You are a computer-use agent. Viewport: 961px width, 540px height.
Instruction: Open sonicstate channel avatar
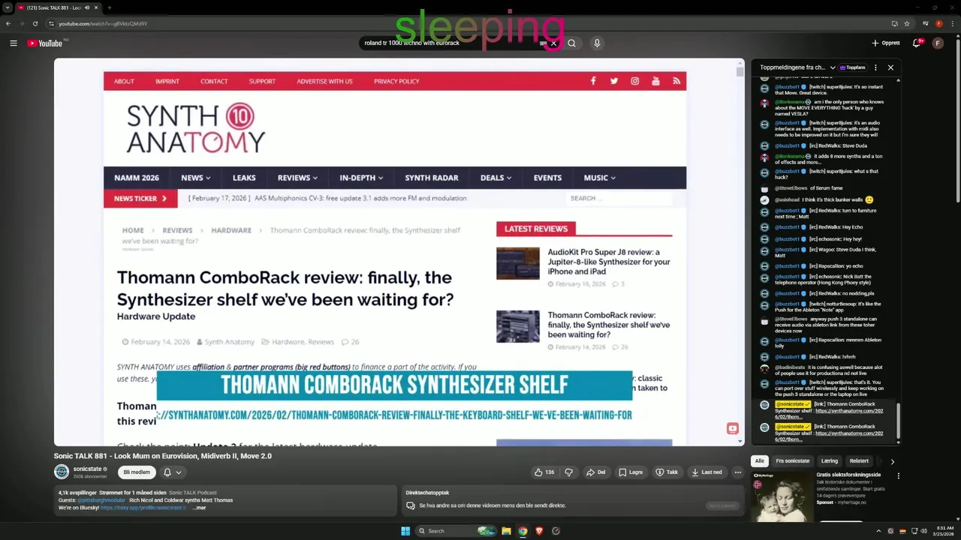click(x=61, y=472)
